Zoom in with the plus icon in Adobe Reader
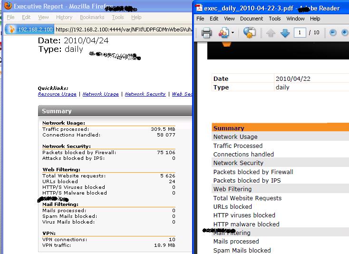 pyautogui.click(x=345, y=33)
